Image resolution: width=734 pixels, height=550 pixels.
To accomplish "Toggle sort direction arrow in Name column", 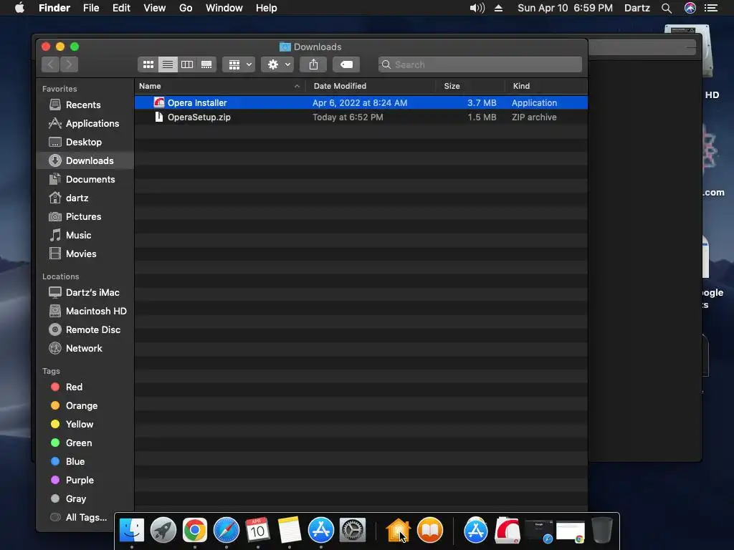I will [x=297, y=86].
